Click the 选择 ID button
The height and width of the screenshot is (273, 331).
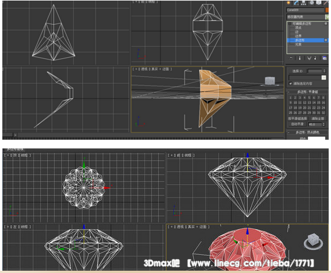298,71
